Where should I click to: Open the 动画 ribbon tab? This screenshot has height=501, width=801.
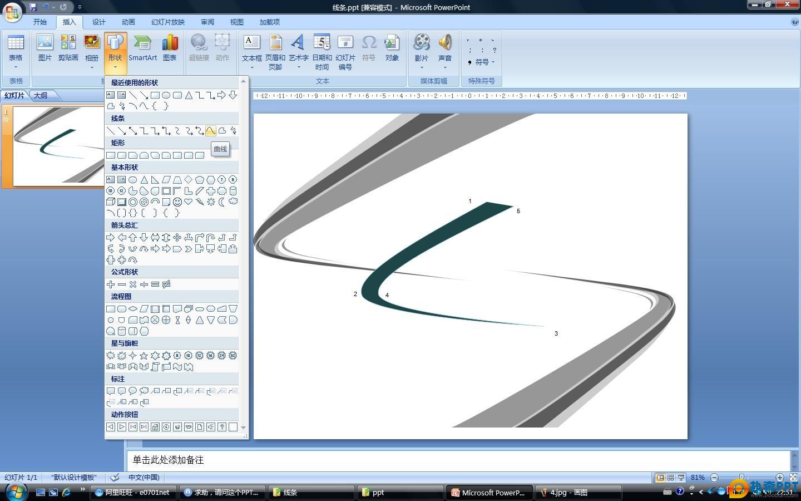coord(128,22)
